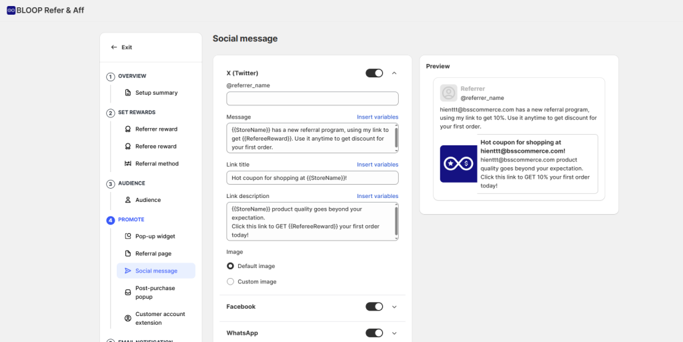This screenshot has height=342, width=683.
Task: Click the Customer account extension icon
Action: click(x=128, y=319)
